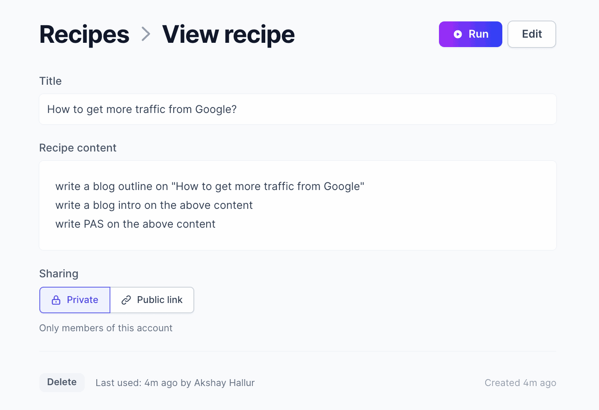The image size is (599, 410).
Task: Click the breadcrumb chevron separator icon
Action: point(146,34)
